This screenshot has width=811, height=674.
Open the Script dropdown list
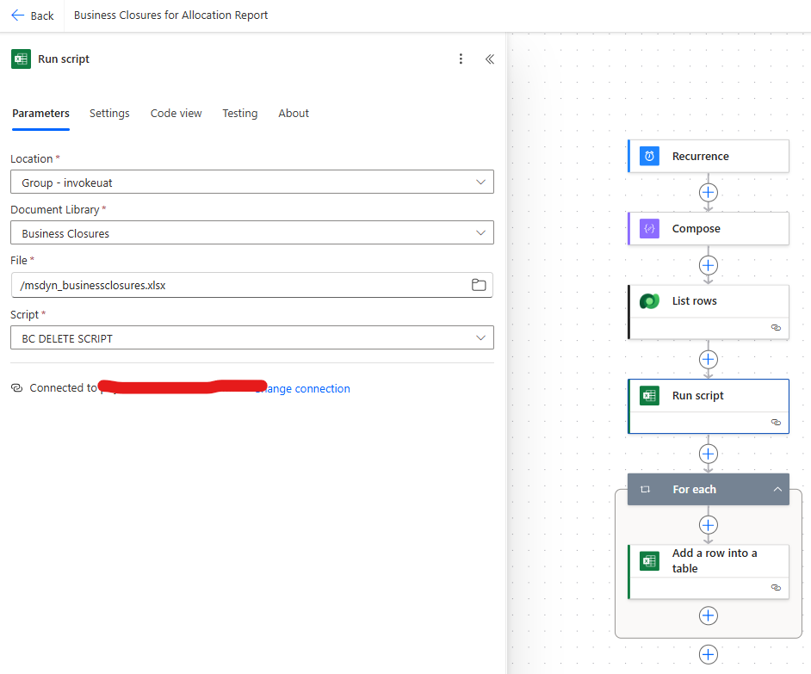[480, 338]
